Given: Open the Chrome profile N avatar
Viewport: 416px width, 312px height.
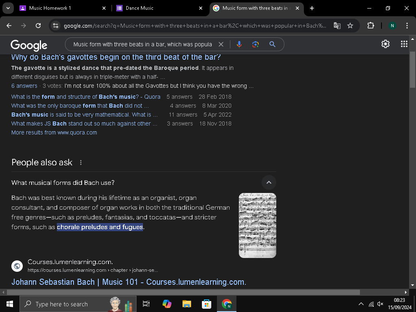Looking at the screenshot, I should click(x=392, y=26).
